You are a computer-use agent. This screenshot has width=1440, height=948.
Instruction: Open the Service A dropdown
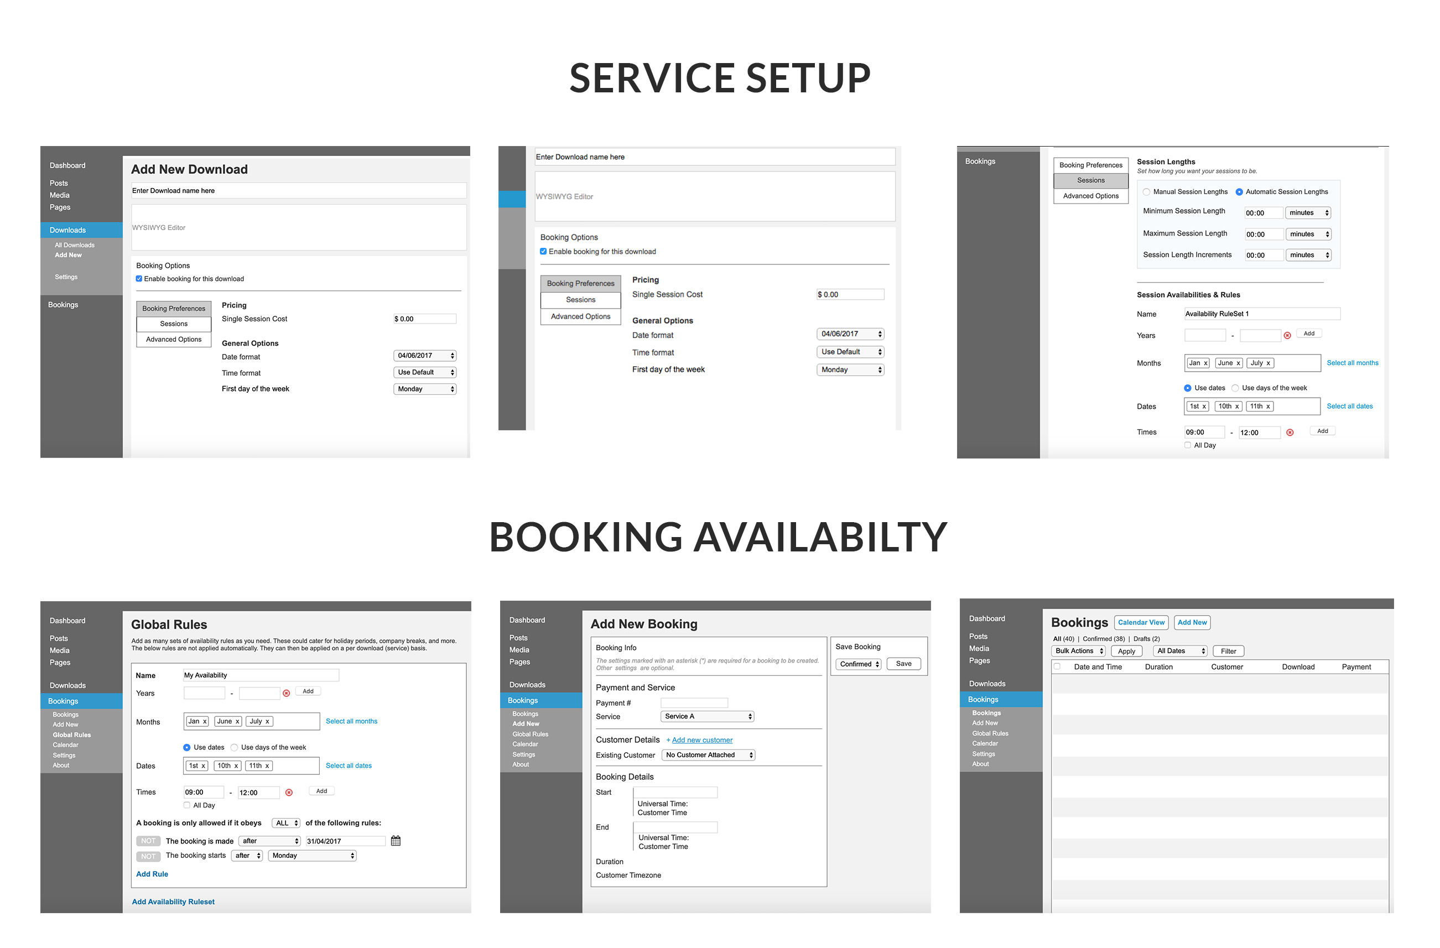(706, 716)
